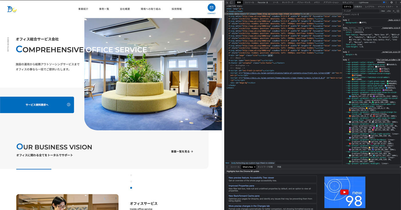Toggle the :hov element state panel

click(383, 11)
